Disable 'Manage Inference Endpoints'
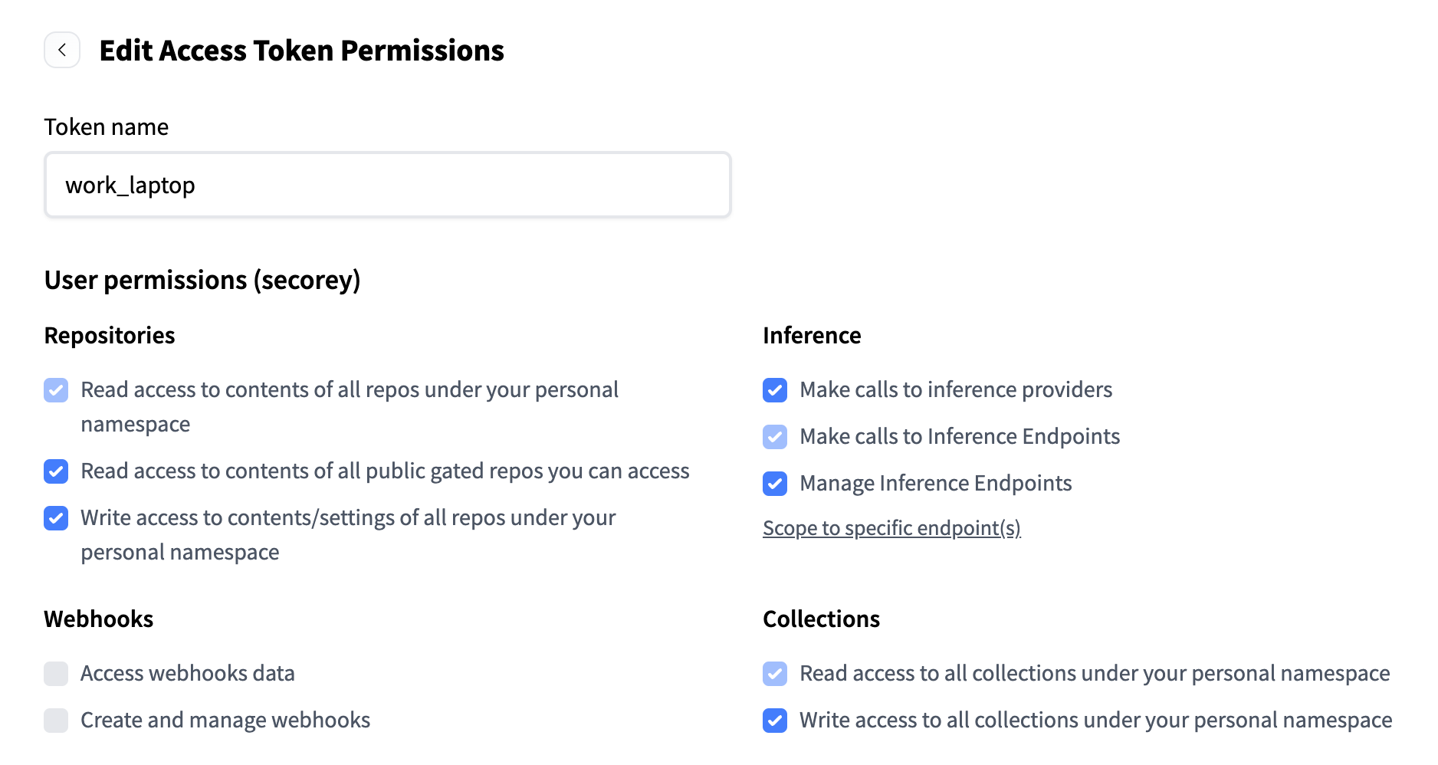 point(775,484)
